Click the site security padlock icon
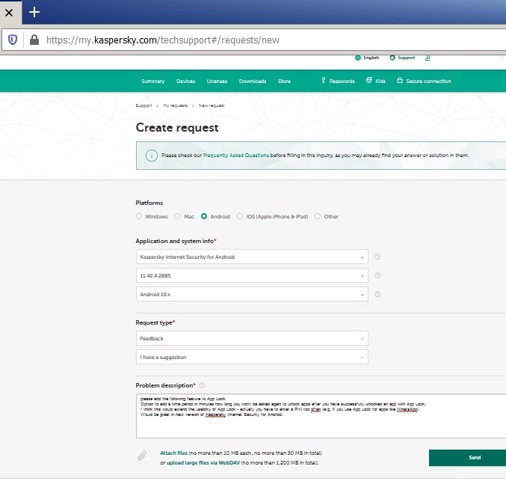Image resolution: width=506 pixels, height=484 pixels. 34,40
